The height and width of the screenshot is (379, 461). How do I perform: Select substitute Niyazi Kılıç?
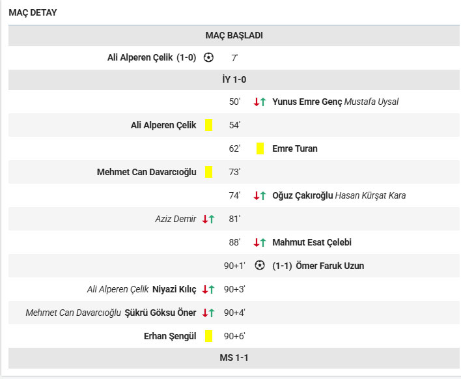174,289
